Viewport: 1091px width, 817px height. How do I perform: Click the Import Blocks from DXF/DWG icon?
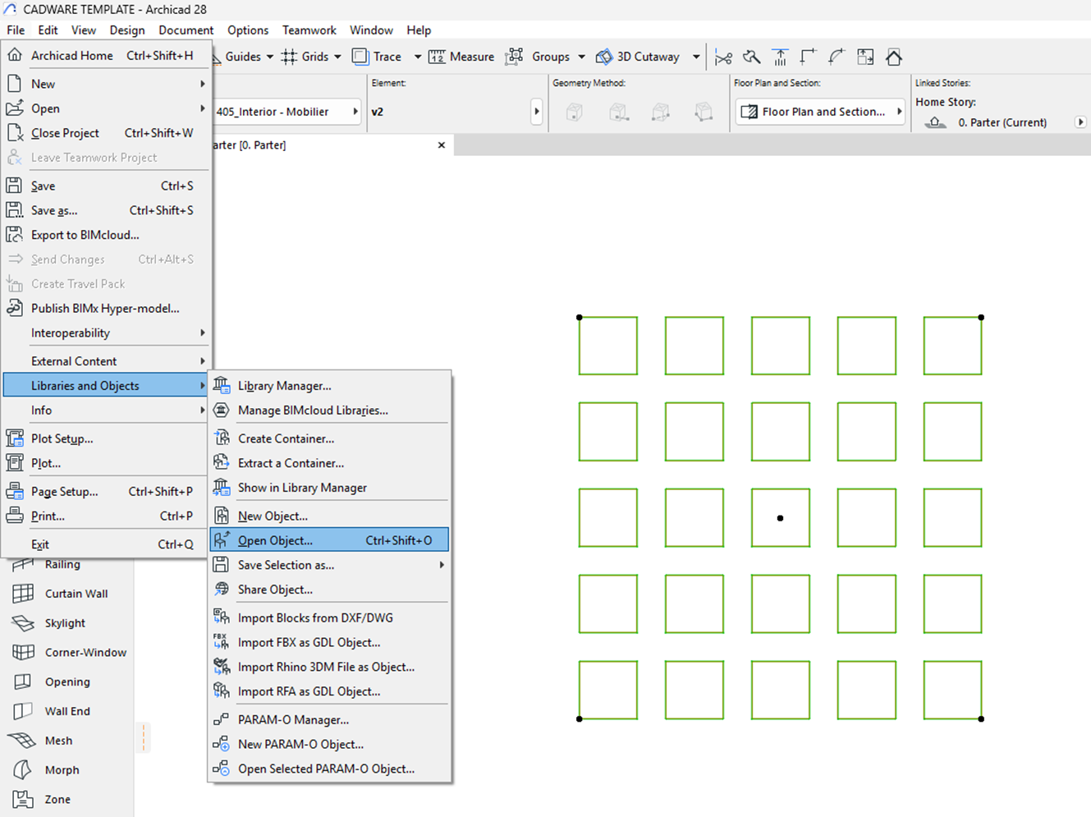(x=222, y=617)
